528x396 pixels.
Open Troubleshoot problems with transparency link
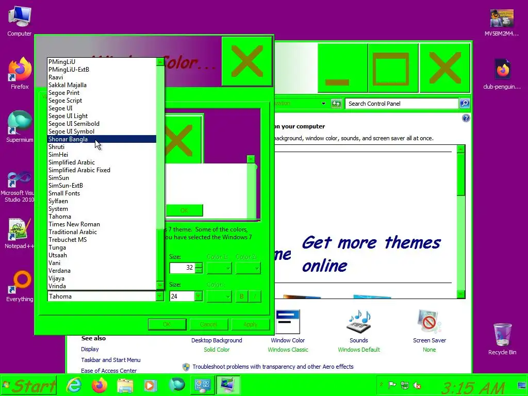[273, 367]
